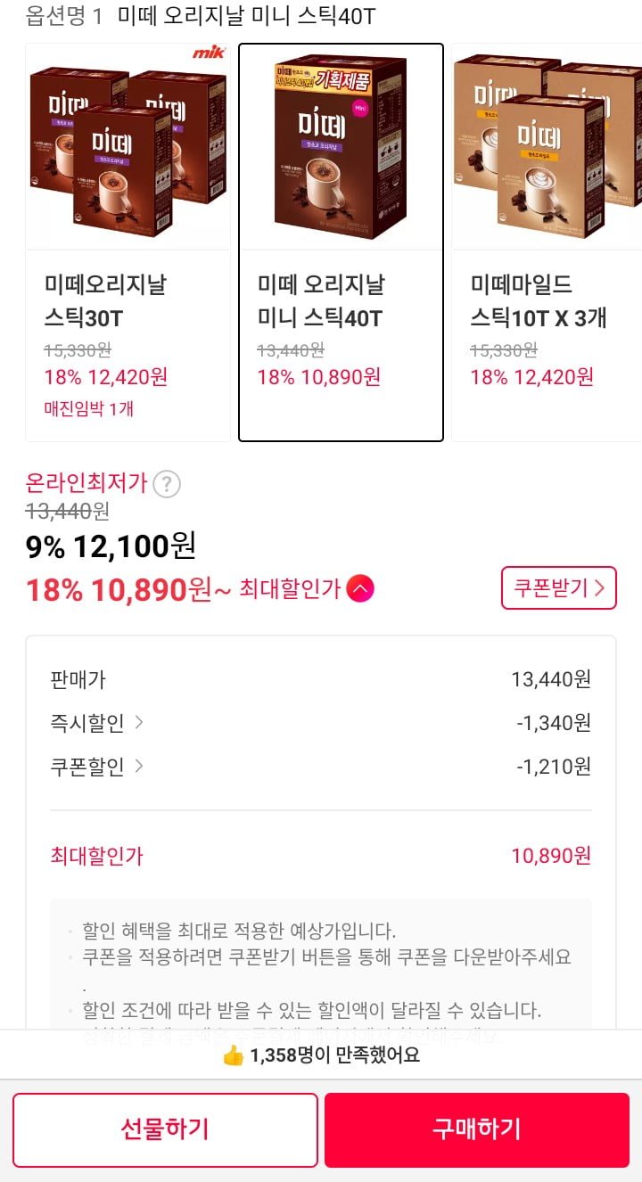The height and width of the screenshot is (1182, 642).
Task: Tap the 쿠폰받기 coupon button
Action: 558,588
